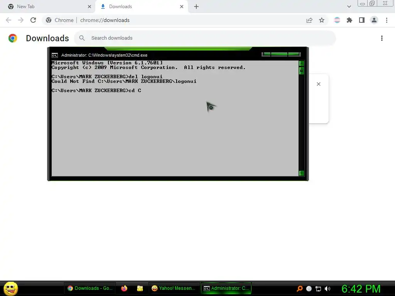Share this page icon in address bar
Viewport: 395px width, 296px height.
[x=309, y=20]
